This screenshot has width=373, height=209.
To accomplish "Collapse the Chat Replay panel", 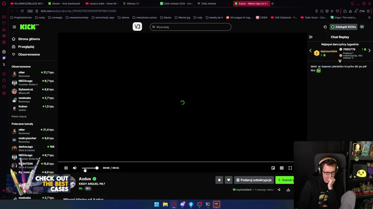I will click(311, 37).
